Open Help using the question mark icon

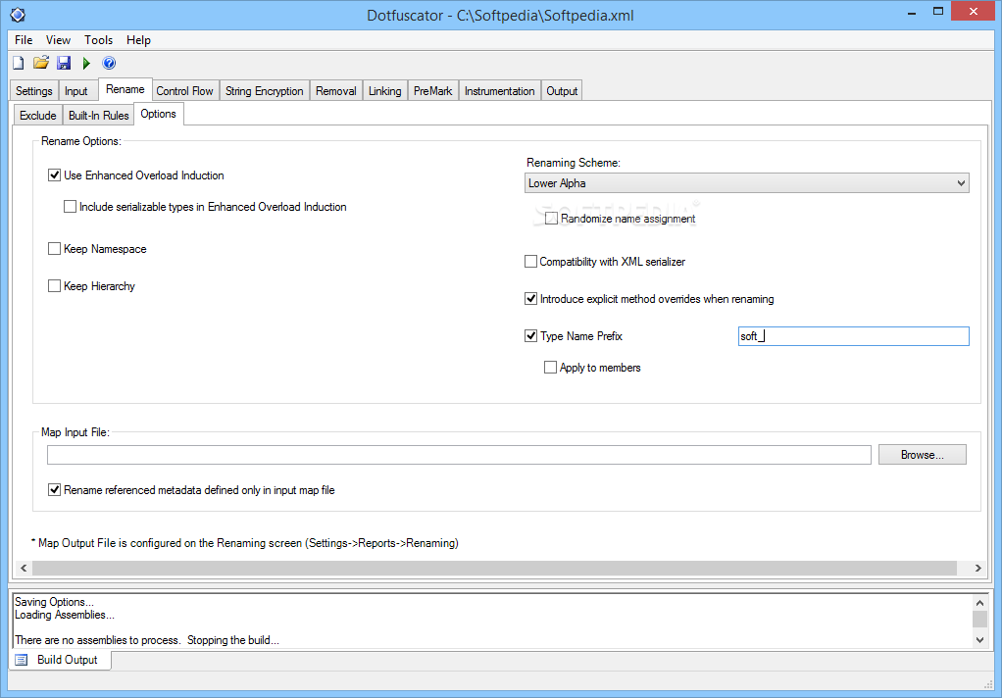point(108,62)
